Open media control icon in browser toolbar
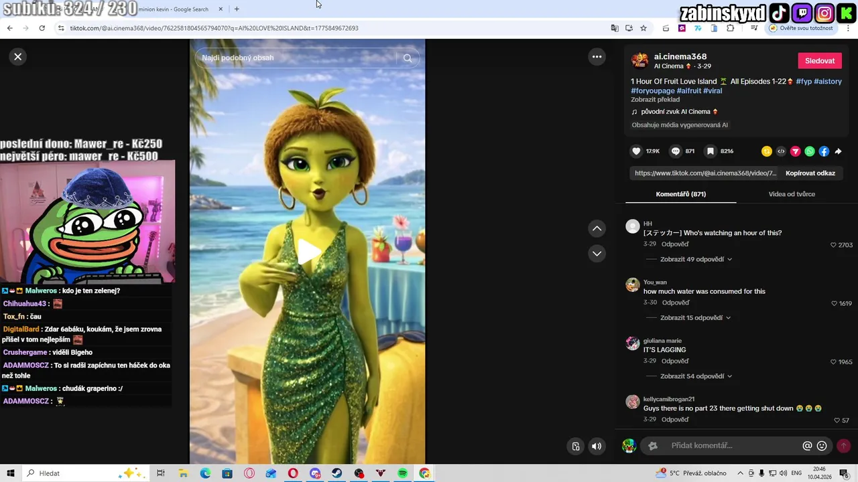 pos(754,28)
